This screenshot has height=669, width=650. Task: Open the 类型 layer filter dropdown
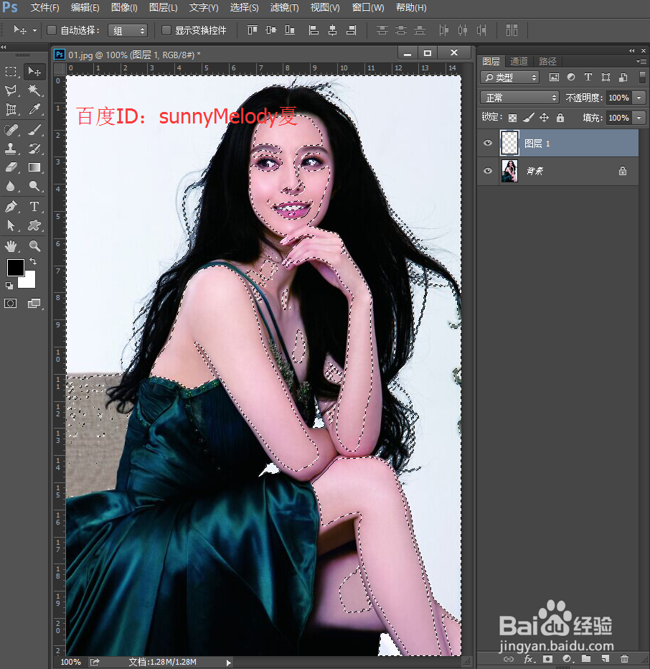pos(509,78)
